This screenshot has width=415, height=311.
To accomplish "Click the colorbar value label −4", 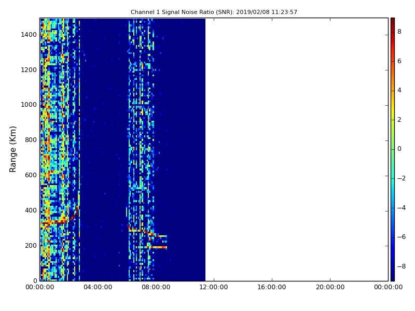I will tap(402, 208).
